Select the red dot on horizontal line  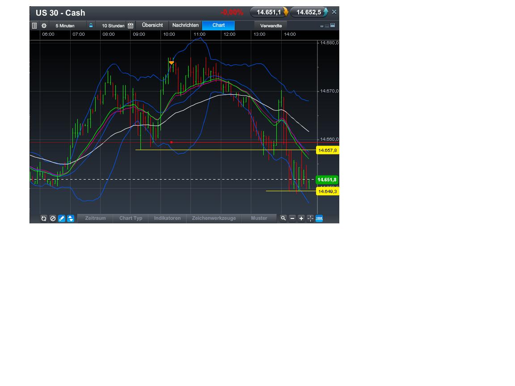172,142
